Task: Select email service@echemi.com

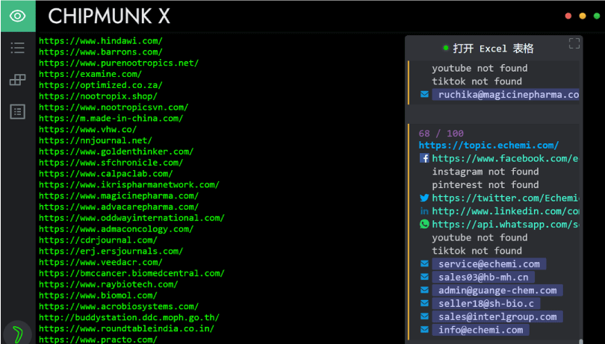Action: tap(489, 264)
